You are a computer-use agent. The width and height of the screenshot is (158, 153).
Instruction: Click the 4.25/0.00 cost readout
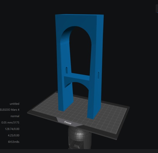(x=14, y=135)
